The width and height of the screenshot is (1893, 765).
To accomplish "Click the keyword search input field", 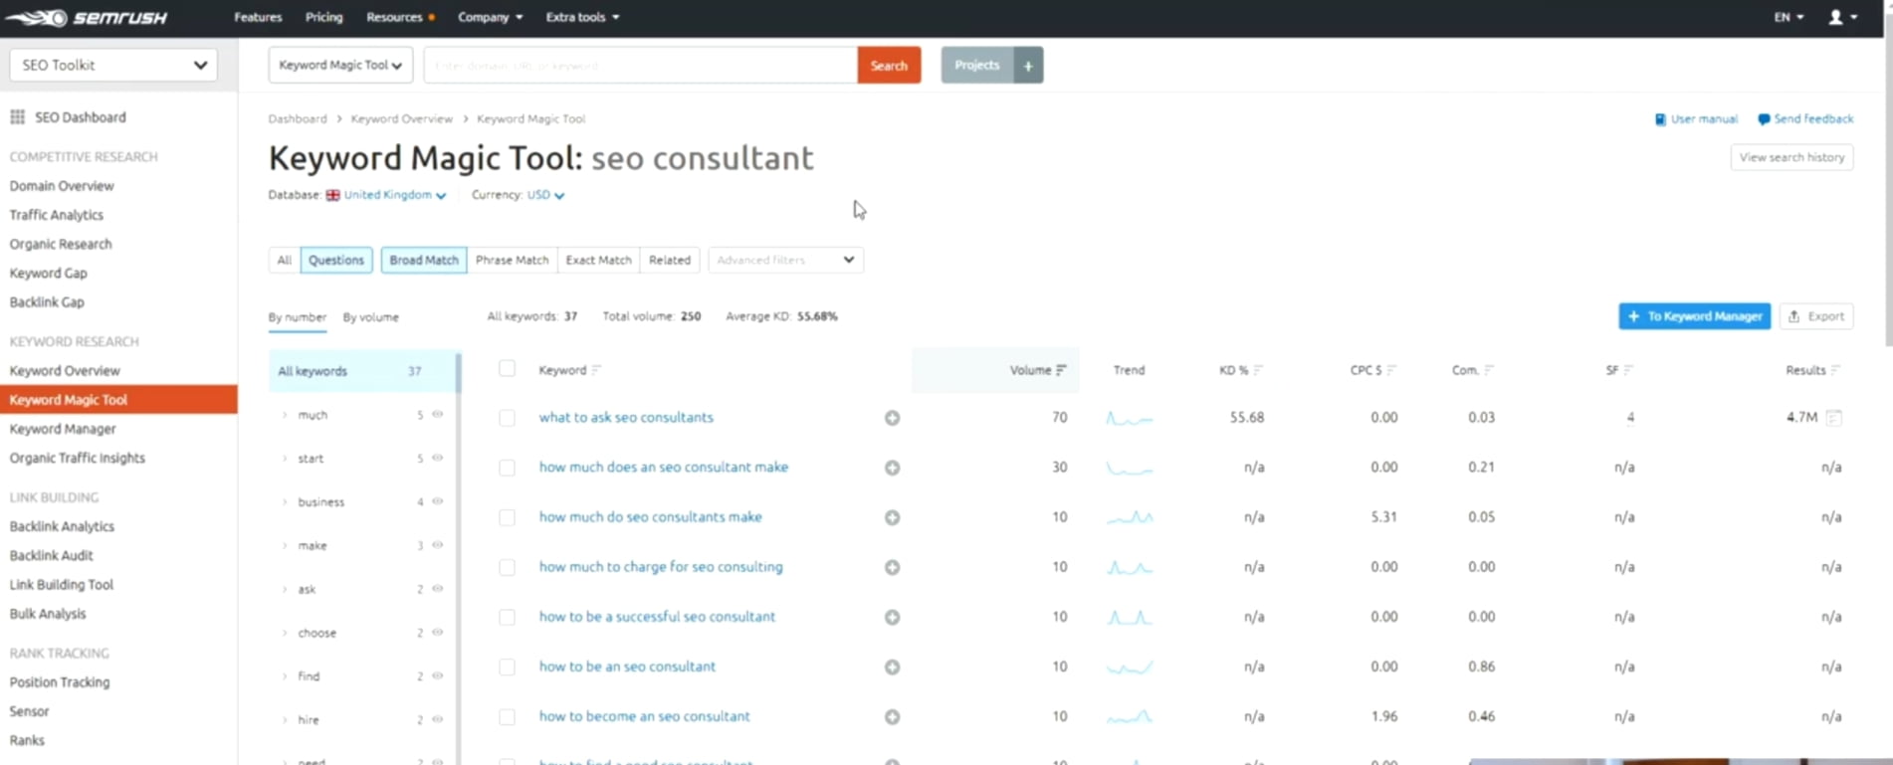I will tap(640, 65).
